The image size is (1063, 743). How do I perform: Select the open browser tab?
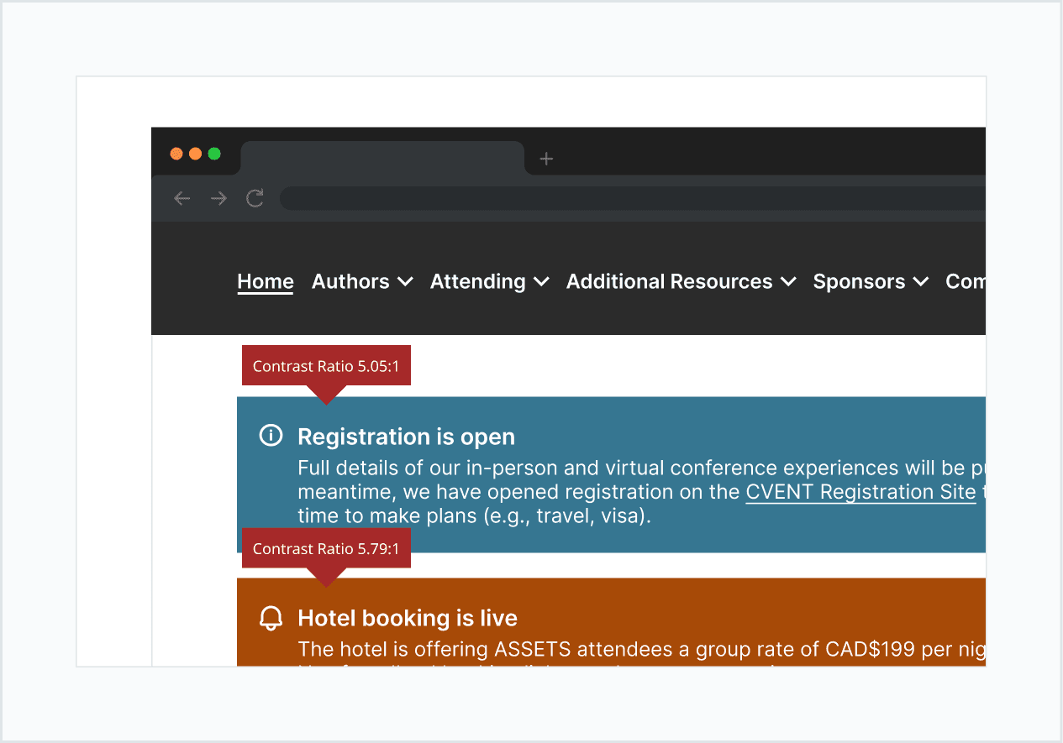click(382, 158)
